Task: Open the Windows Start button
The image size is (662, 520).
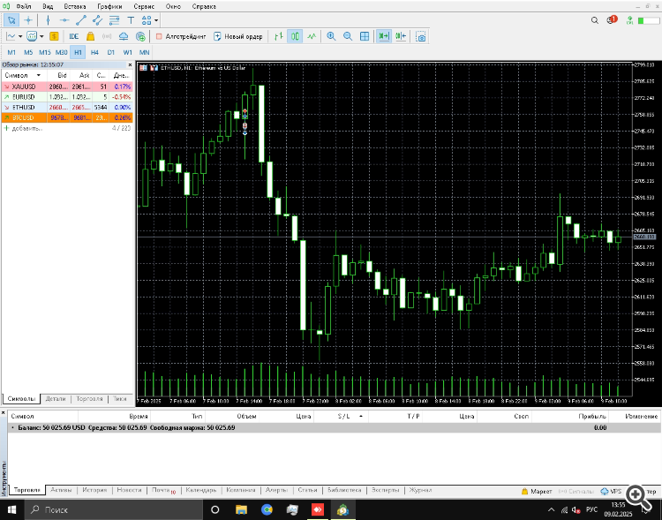Action: pyautogui.click(x=11, y=510)
